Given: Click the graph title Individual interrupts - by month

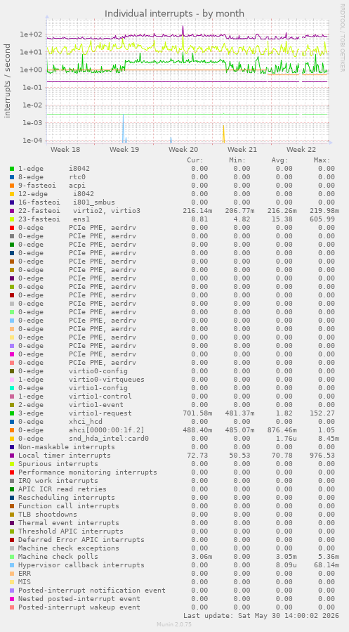Looking at the screenshot, I should click(x=174, y=13).
